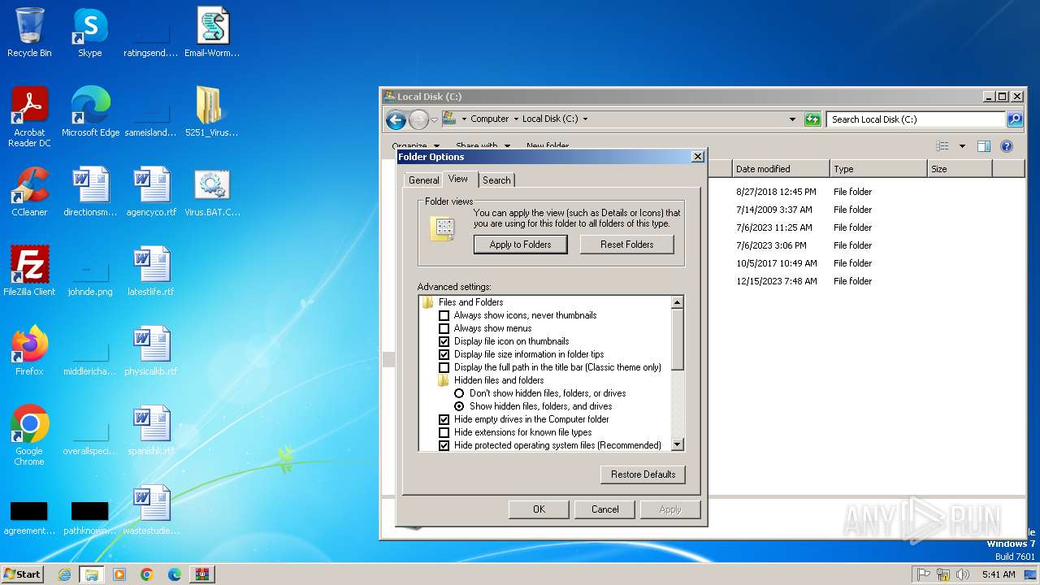This screenshot has width=1040, height=585.
Task: Launch Google Chrome desktop shortcut
Action: coord(29,435)
